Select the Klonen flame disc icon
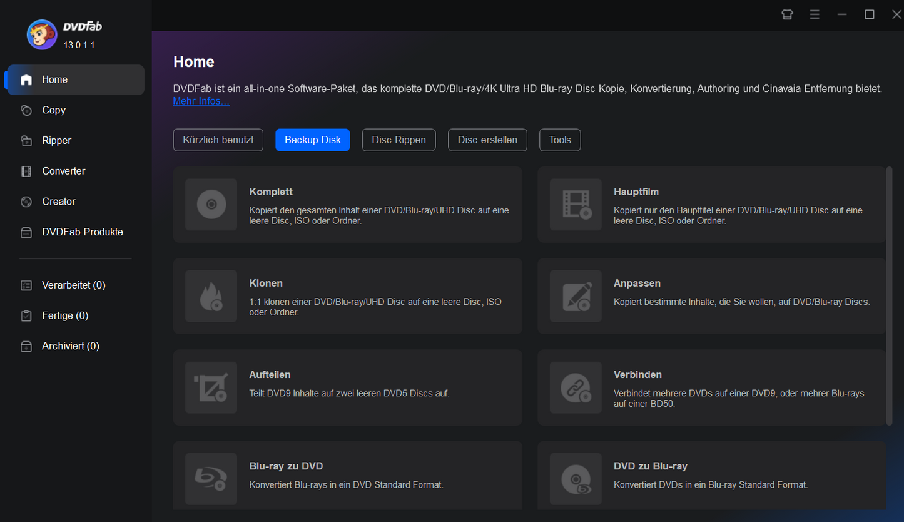The width and height of the screenshot is (904, 522). (211, 296)
